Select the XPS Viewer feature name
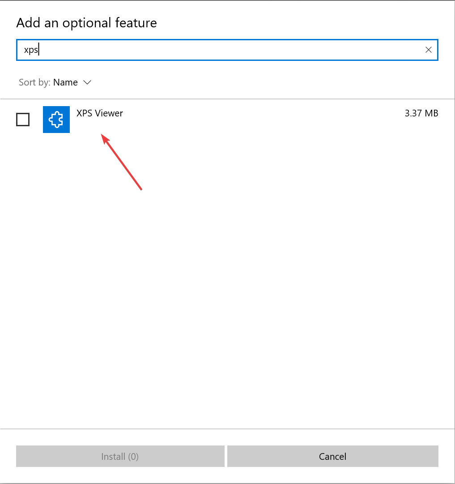Image resolution: width=455 pixels, height=484 pixels. tap(100, 113)
